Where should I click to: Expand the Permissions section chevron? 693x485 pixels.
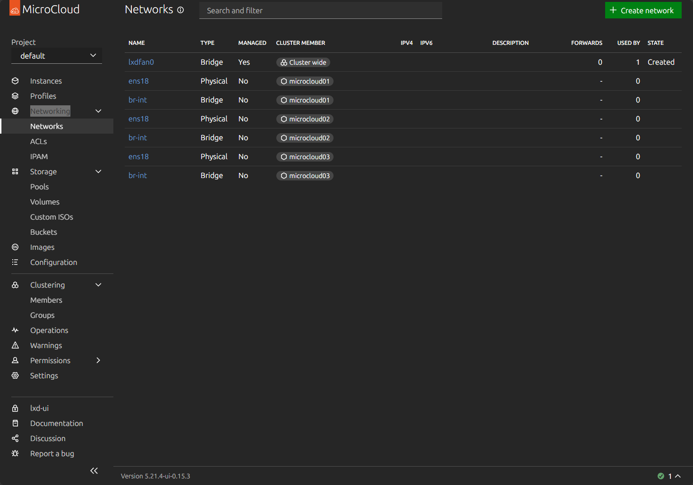click(x=98, y=360)
